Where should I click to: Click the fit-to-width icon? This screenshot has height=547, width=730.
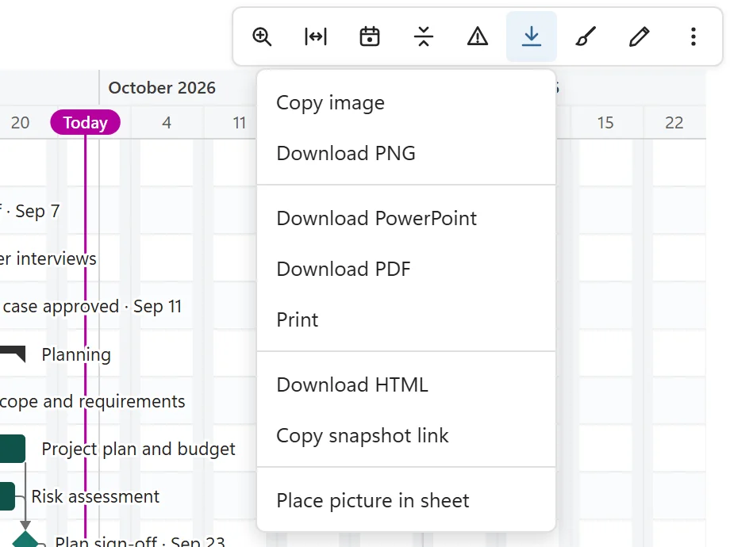click(x=316, y=36)
